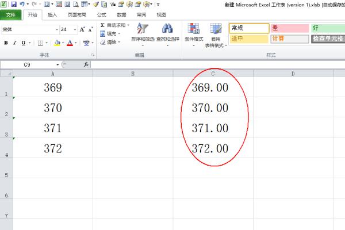
Task: Switch to the 审阅 tab
Action: [141, 15]
